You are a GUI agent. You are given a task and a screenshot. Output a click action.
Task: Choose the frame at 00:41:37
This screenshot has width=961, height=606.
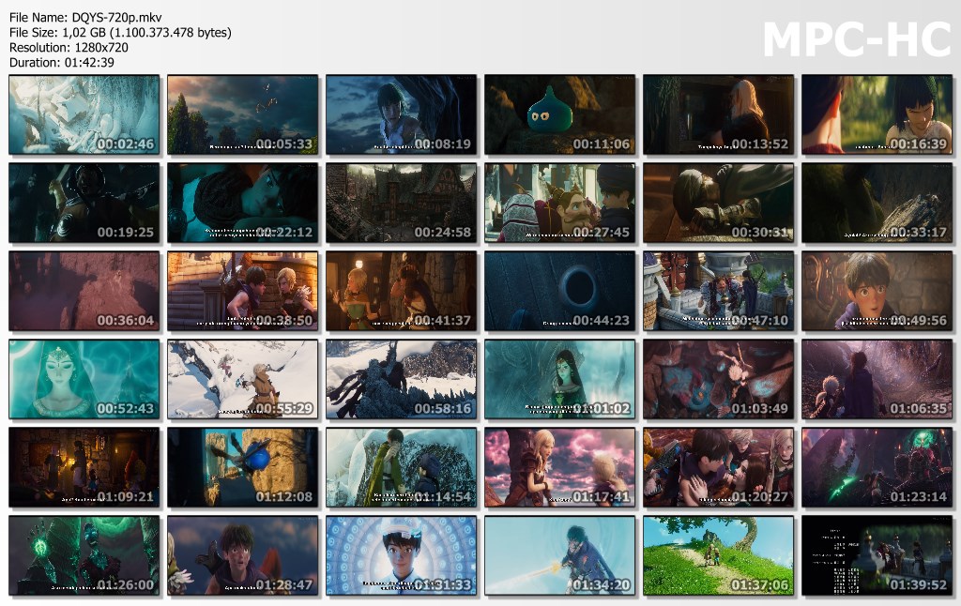(402, 291)
